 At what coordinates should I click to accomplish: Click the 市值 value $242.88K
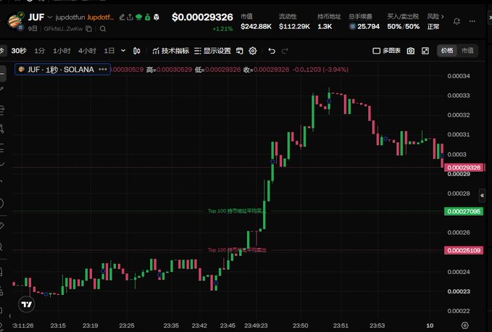tap(256, 26)
